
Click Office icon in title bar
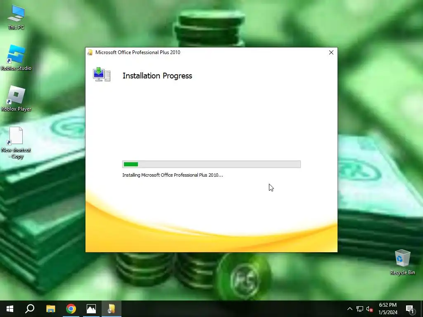coord(90,52)
